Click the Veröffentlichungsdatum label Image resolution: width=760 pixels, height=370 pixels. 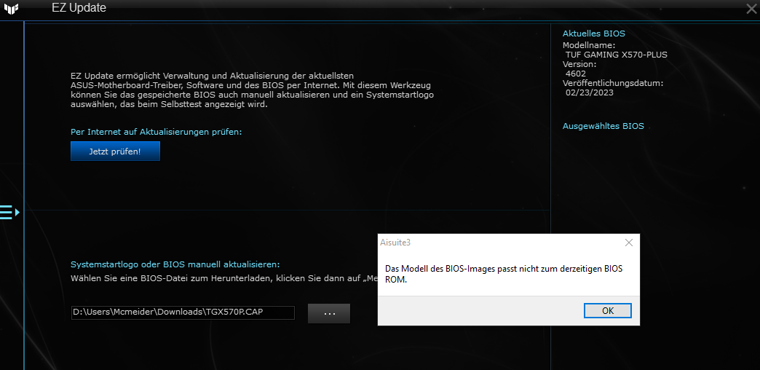(613, 84)
